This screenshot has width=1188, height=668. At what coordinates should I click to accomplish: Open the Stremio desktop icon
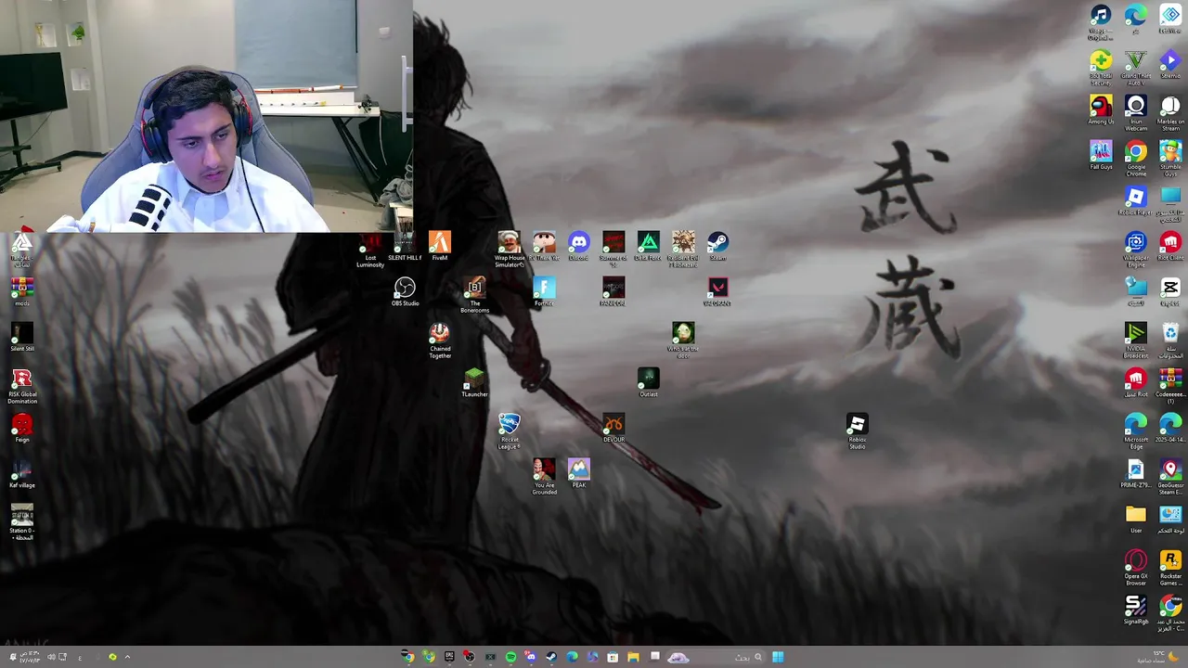1170,64
